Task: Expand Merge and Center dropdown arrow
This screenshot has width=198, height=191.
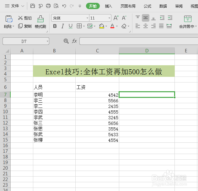Action: point(196,26)
